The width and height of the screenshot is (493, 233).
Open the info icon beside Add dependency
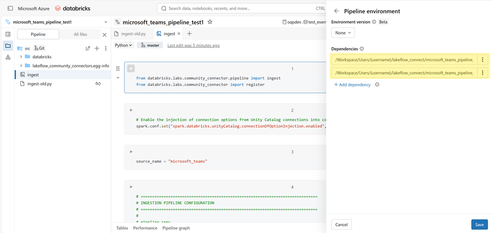pos(377,84)
